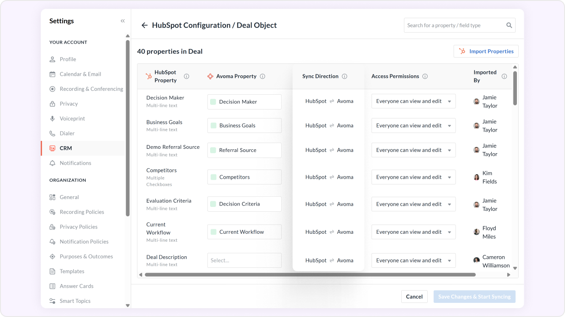Open the Decision Maker Avoma property field
The image size is (565, 317).
245,102
